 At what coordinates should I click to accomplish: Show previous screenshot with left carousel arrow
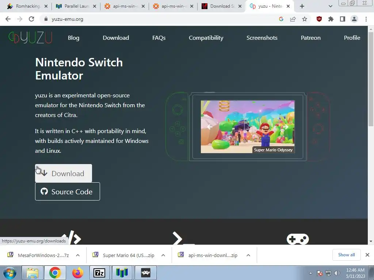210,127
